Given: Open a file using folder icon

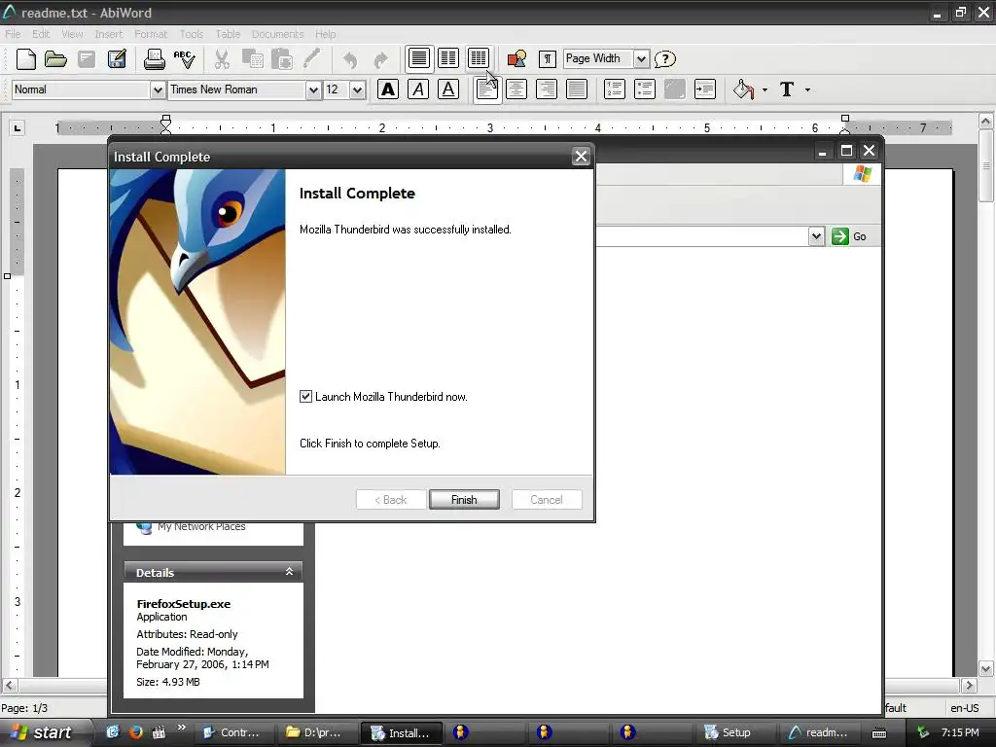Looking at the screenshot, I should [x=55, y=59].
